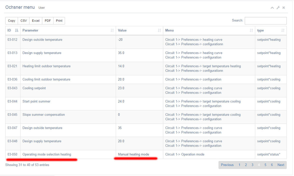Sort by Value column arrows
The image size is (294, 176).
coord(159,30)
